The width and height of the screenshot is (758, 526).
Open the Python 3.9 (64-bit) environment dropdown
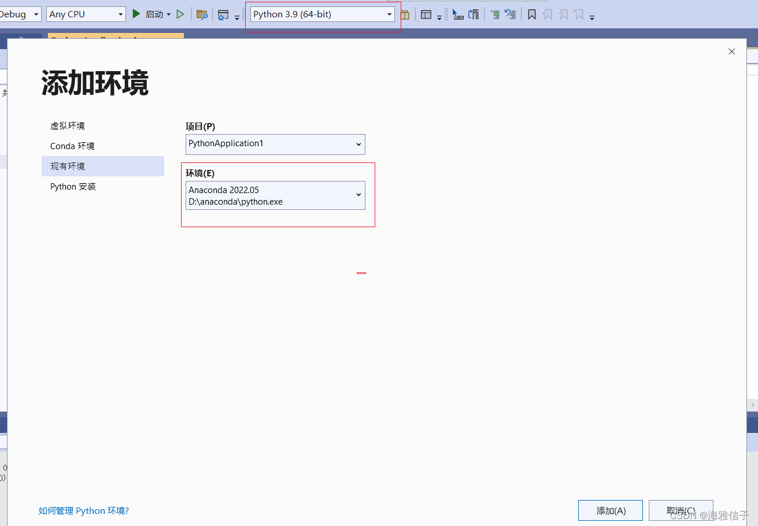click(x=323, y=14)
